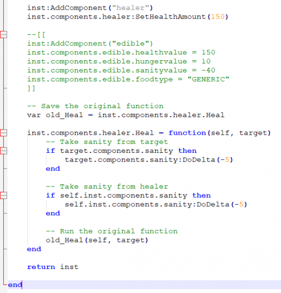Collapse the target sanity if-block fold
The height and width of the screenshot is (293, 281).
point(4,151)
